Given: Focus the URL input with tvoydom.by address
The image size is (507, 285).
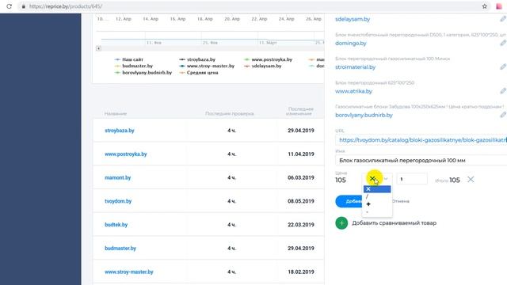Looking at the screenshot, I should coord(421,140).
